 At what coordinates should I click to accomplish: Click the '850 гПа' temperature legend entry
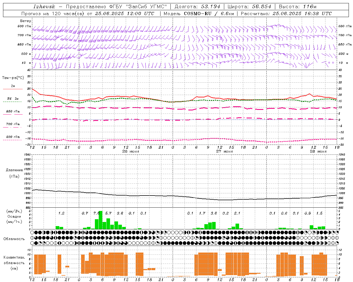point(13,112)
